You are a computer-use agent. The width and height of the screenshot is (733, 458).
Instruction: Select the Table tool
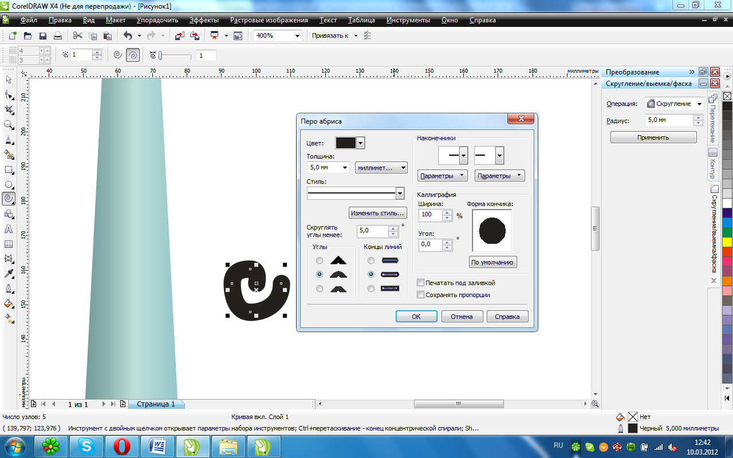(9, 243)
